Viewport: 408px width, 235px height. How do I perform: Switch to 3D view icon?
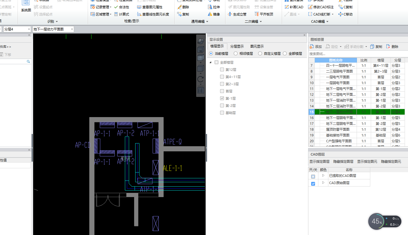pos(201,50)
